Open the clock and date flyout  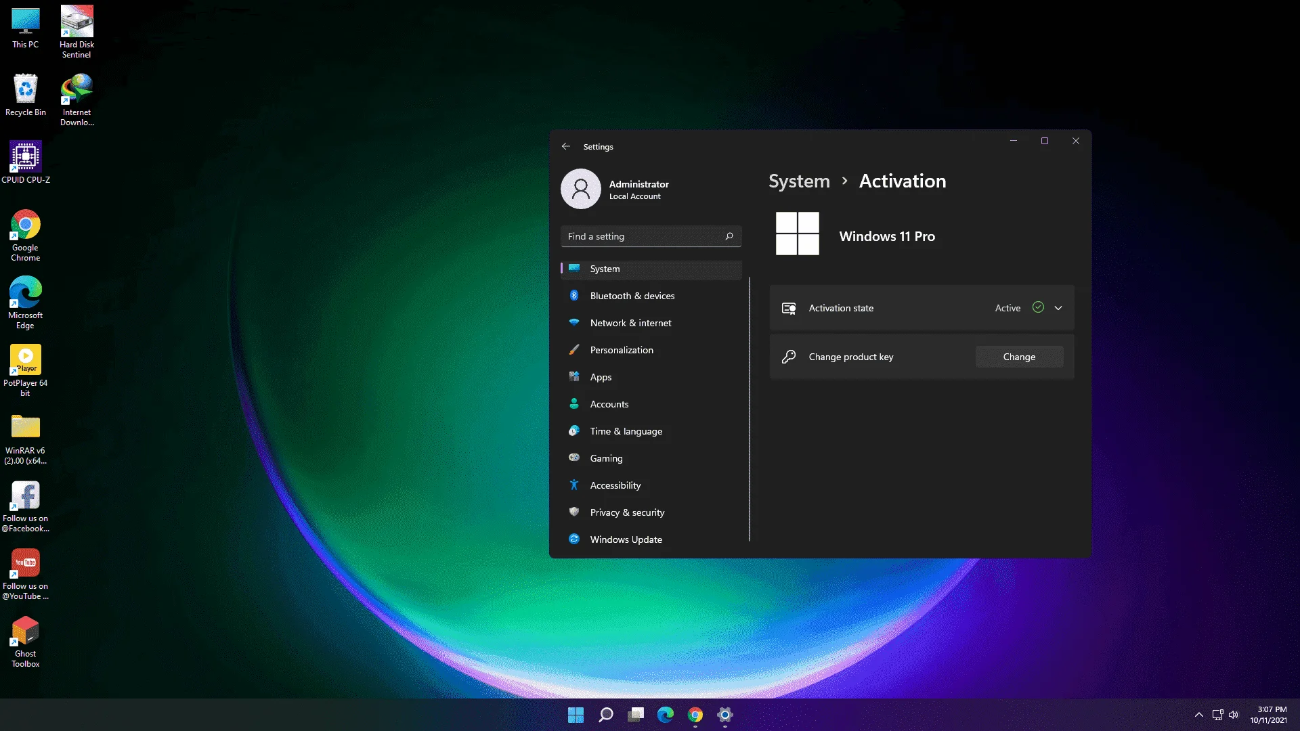click(x=1269, y=715)
